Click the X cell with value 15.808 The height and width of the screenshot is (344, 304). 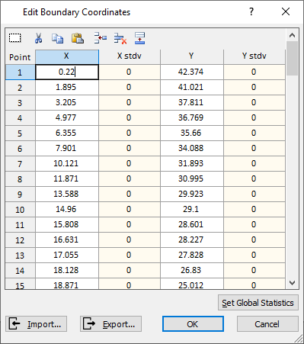coord(67,224)
